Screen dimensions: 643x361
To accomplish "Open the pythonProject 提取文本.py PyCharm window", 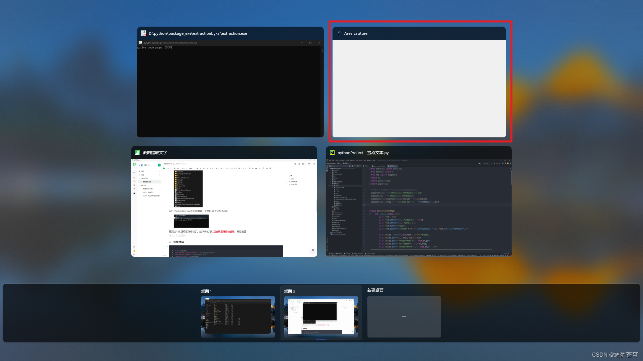I will pyautogui.click(x=419, y=207).
